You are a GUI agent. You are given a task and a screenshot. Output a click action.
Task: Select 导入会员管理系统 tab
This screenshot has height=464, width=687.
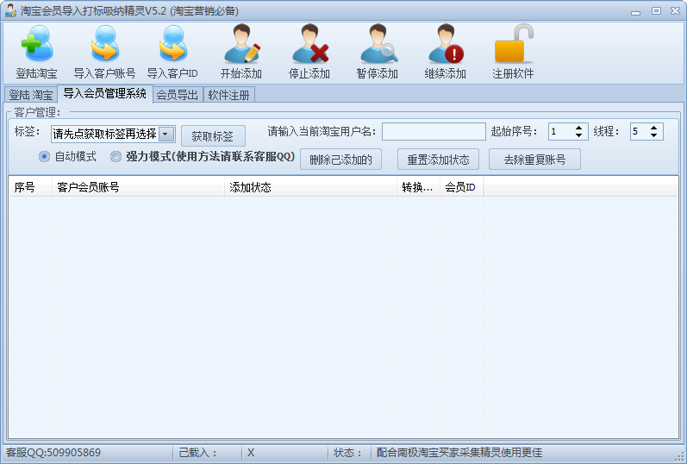104,93
